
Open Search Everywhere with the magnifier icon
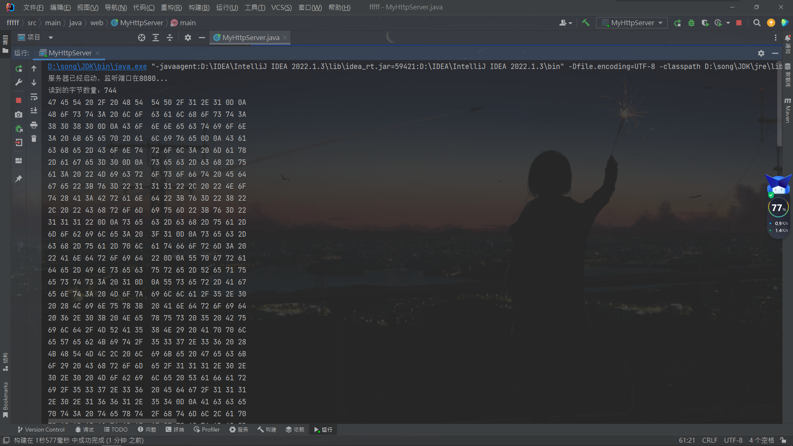[x=757, y=23]
